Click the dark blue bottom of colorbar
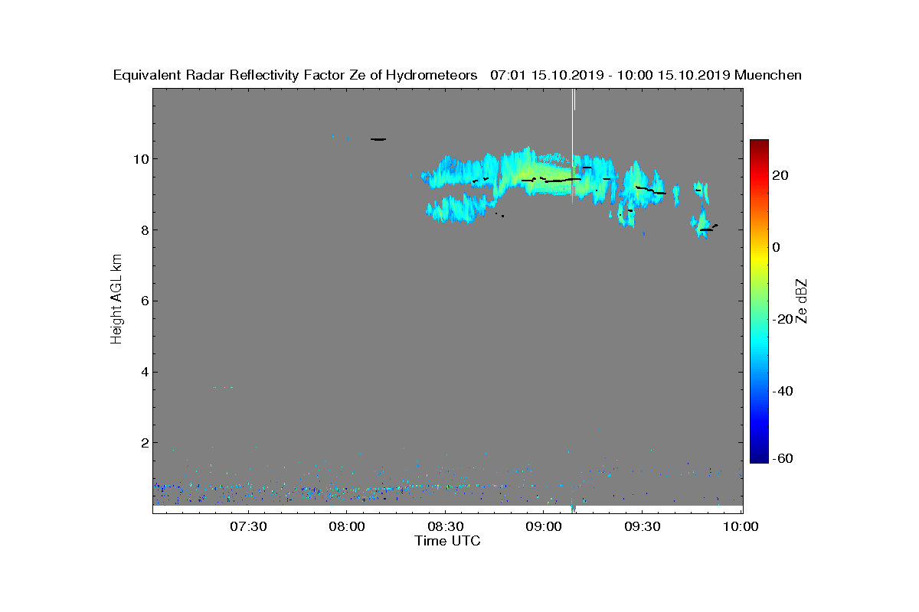Image resolution: width=919 pixels, height=612 pixels. [759, 458]
